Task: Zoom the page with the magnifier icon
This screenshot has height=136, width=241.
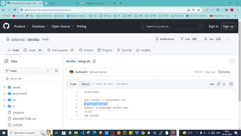Action: (194, 10)
